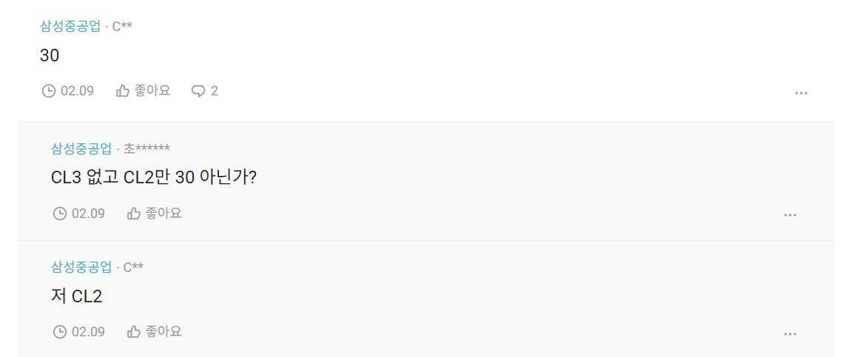
Task: Open 삼성중공업 link above "저 CL2" reply
Action: pyautogui.click(x=81, y=268)
